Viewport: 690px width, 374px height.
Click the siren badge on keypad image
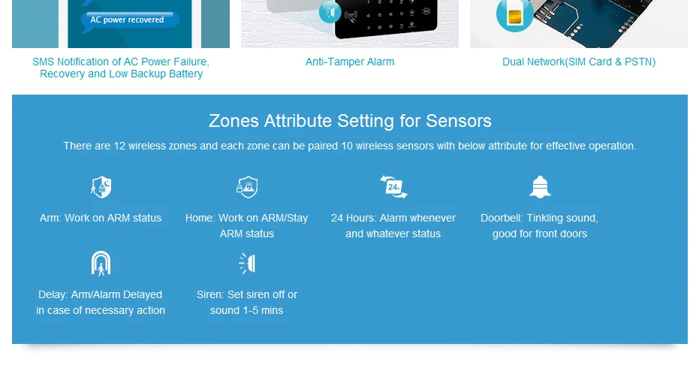point(330,12)
